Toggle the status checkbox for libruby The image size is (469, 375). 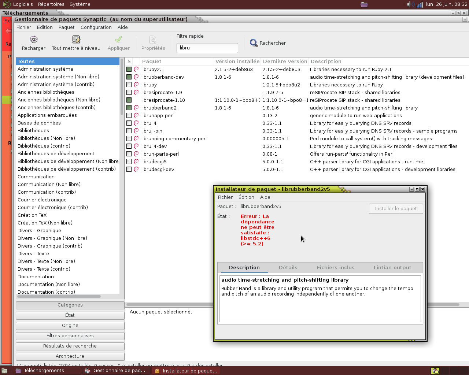[x=129, y=85]
